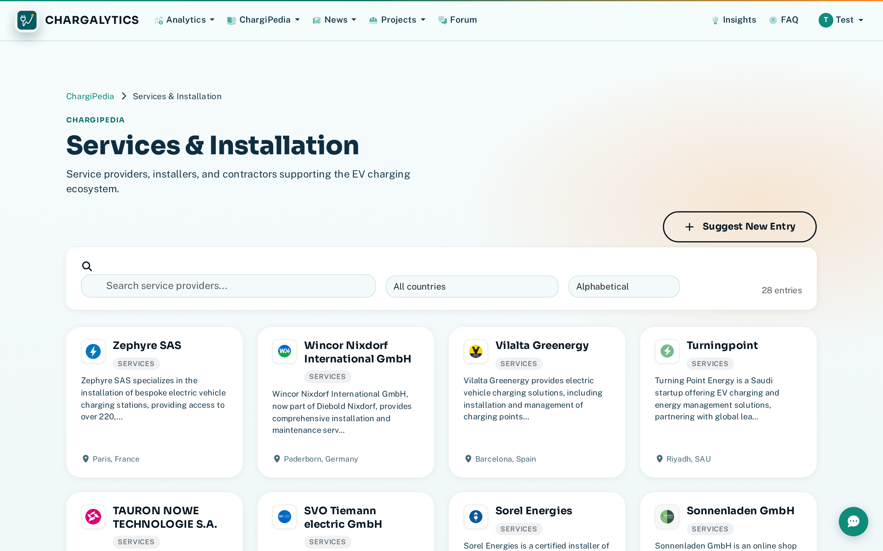Click the 'Barcelona, Spain' location text
The image size is (883, 551).
(x=505, y=459)
